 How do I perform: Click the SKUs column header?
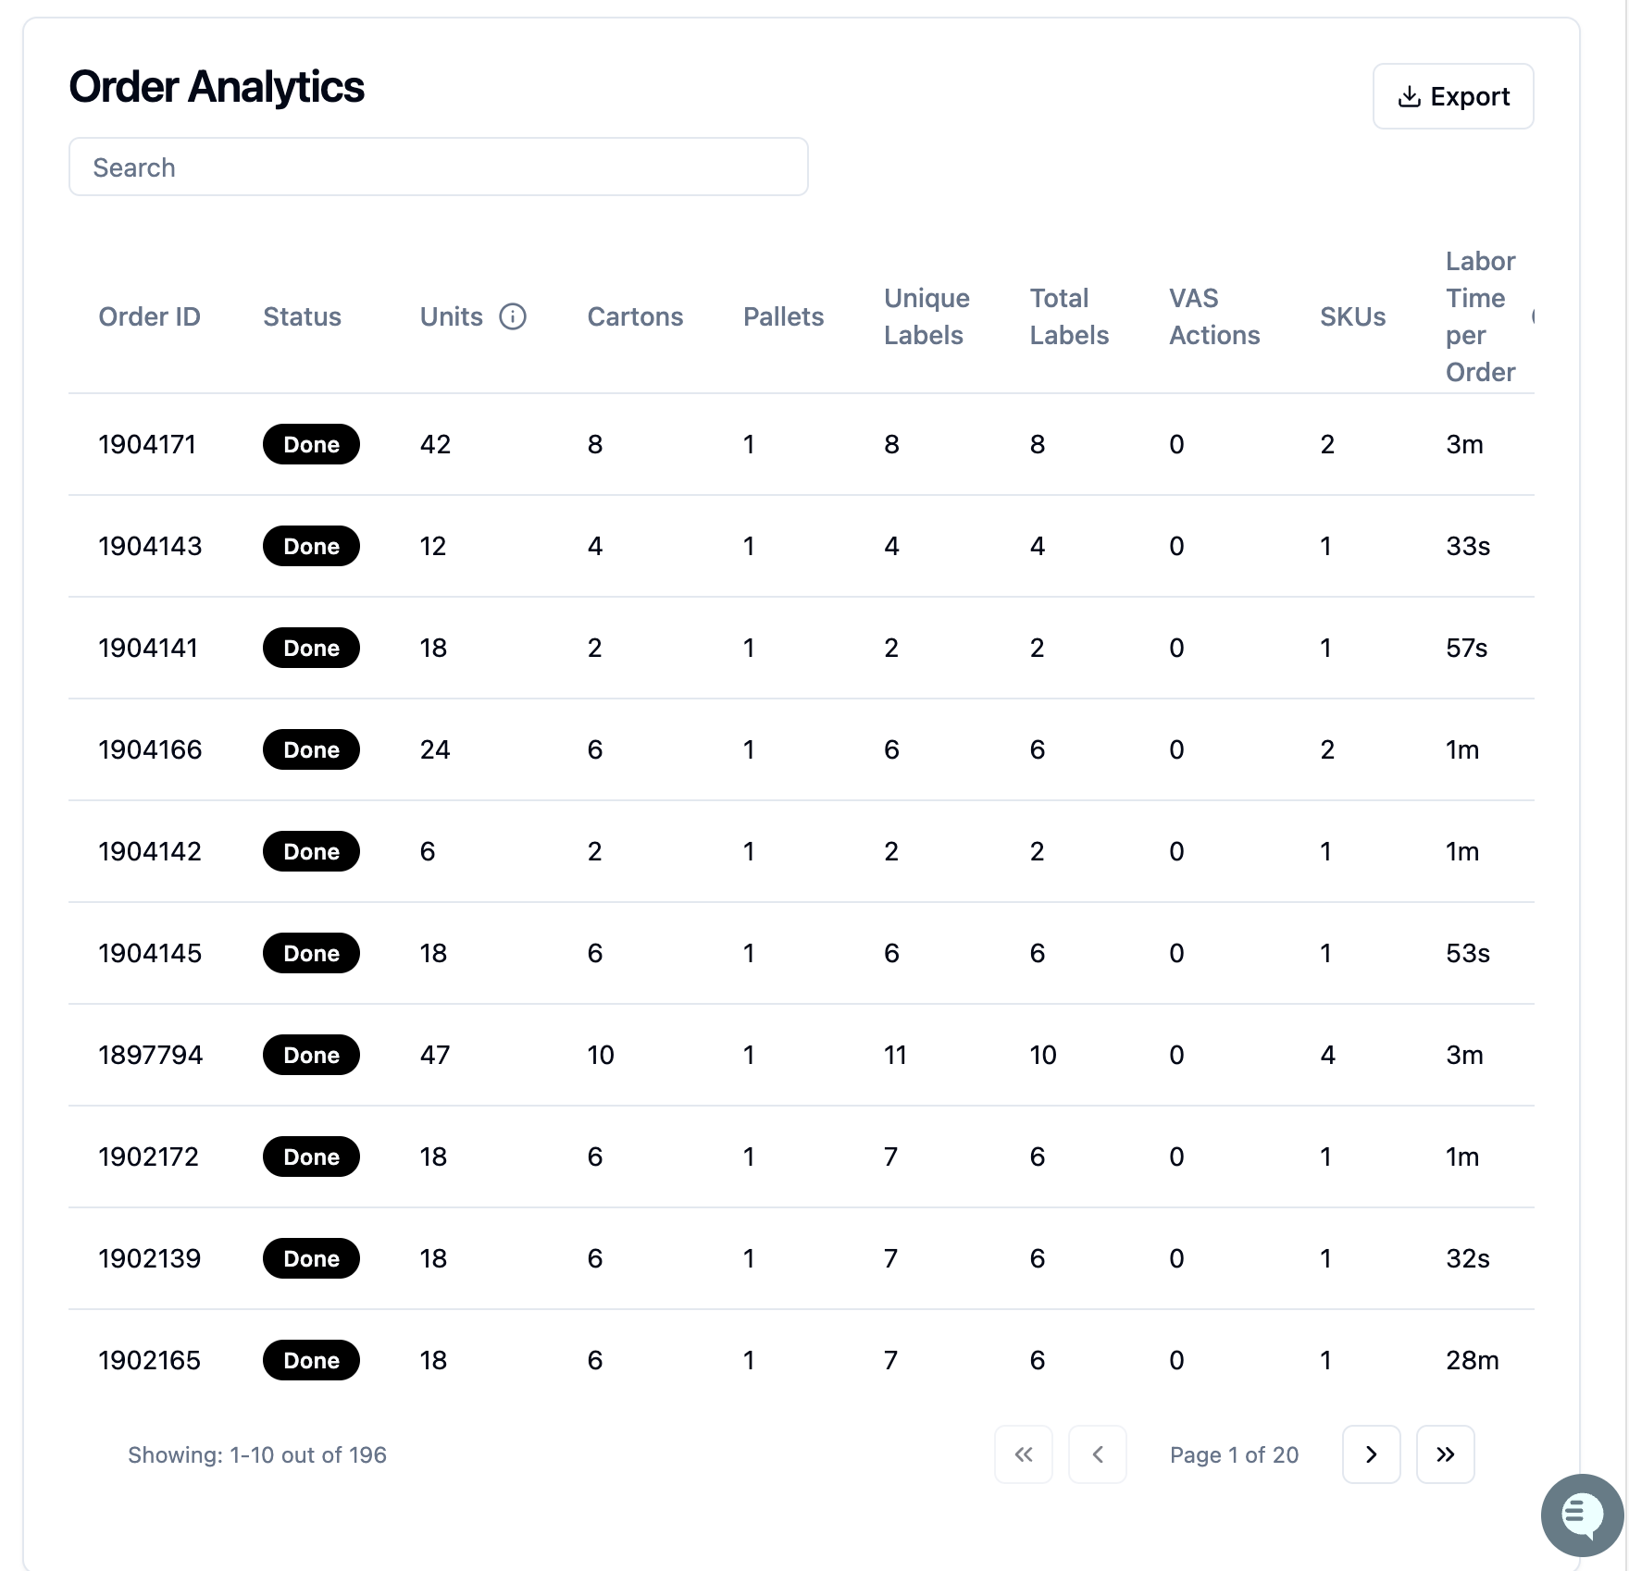(1352, 316)
